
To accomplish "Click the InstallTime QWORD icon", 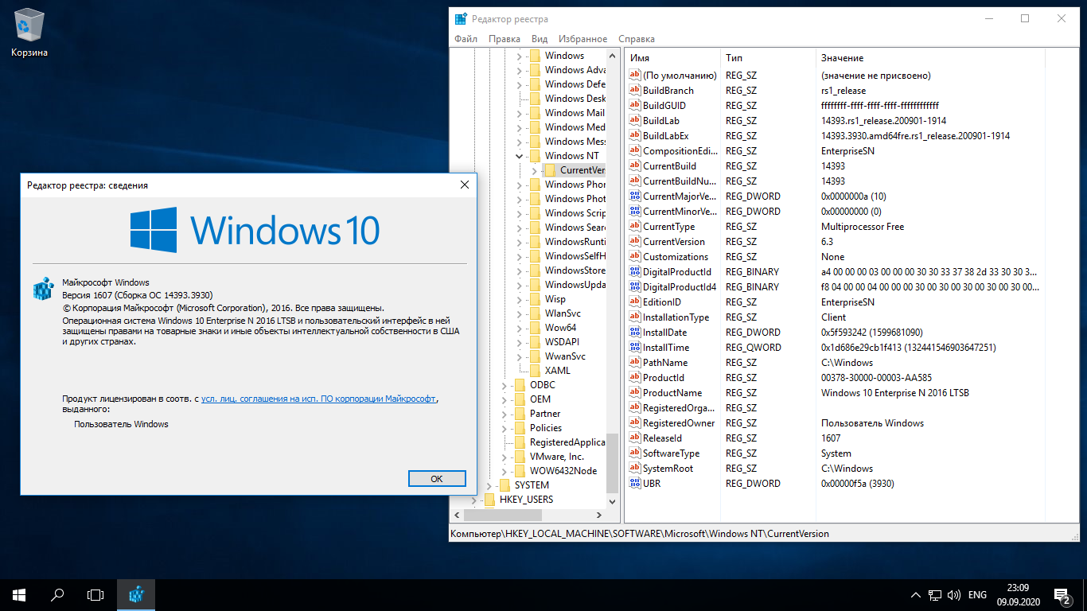I will 635,347.
